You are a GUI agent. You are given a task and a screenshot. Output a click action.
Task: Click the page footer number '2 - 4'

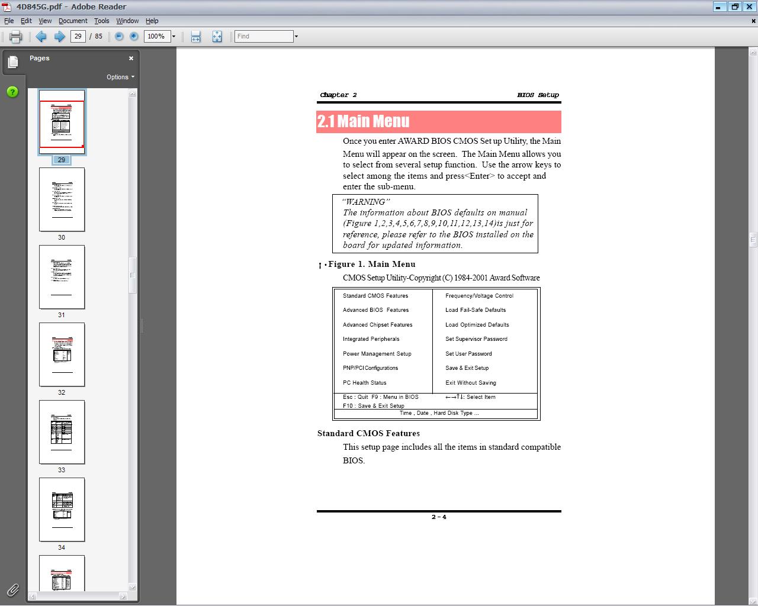[x=439, y=517]
